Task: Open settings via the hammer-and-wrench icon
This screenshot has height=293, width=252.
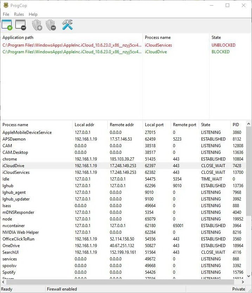Action: (67, 25)
